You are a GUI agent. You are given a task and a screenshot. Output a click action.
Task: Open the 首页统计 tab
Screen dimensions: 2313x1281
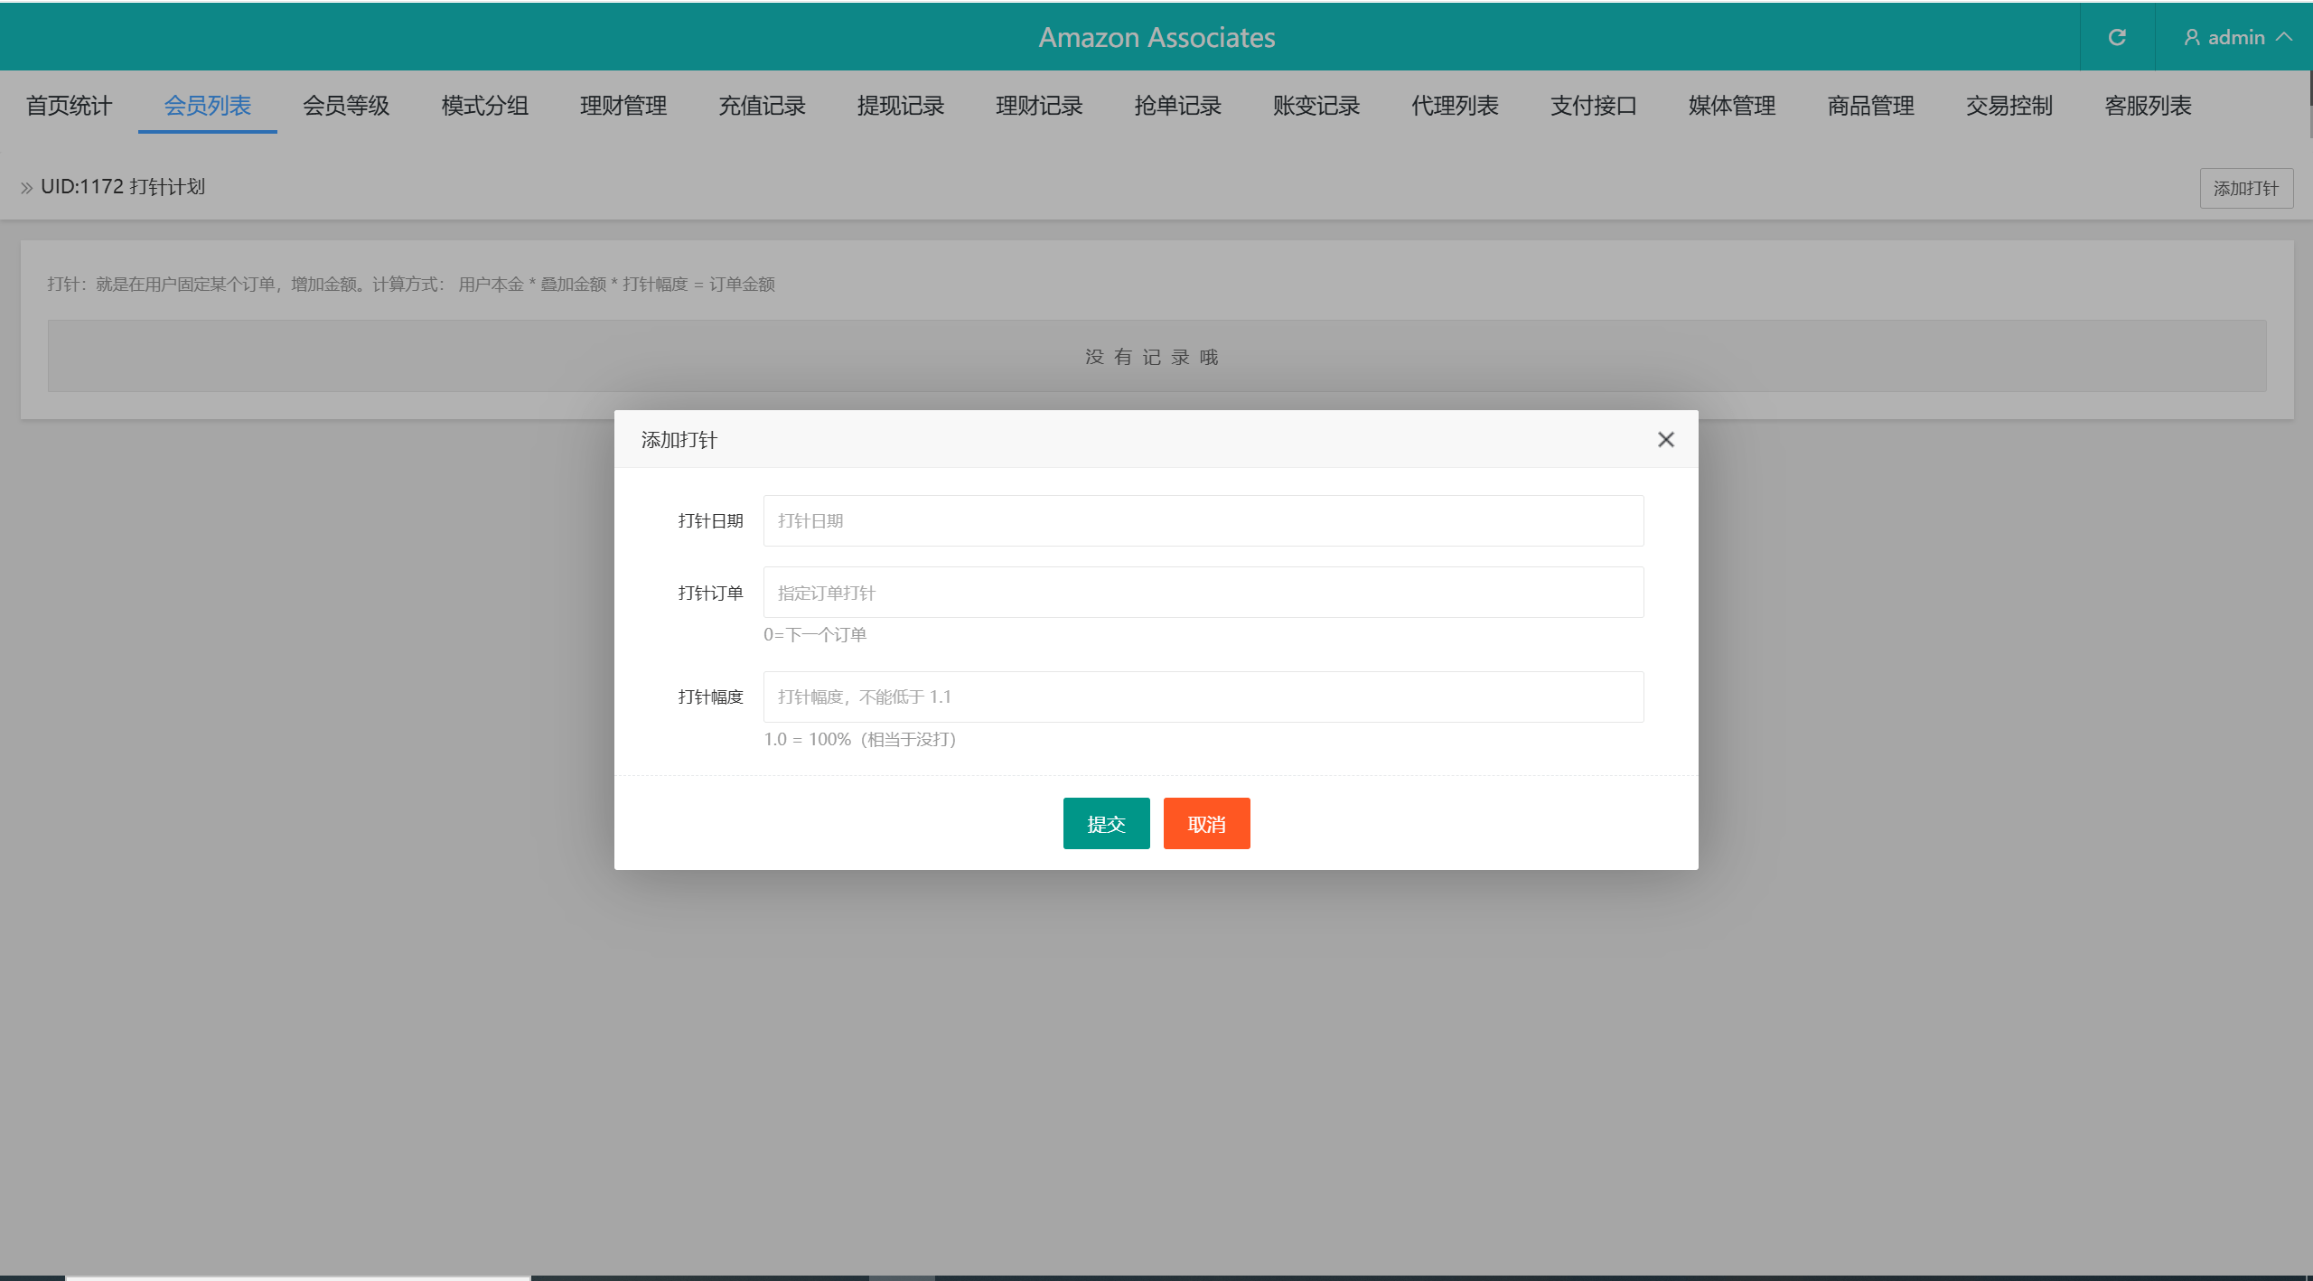(69, 106)
